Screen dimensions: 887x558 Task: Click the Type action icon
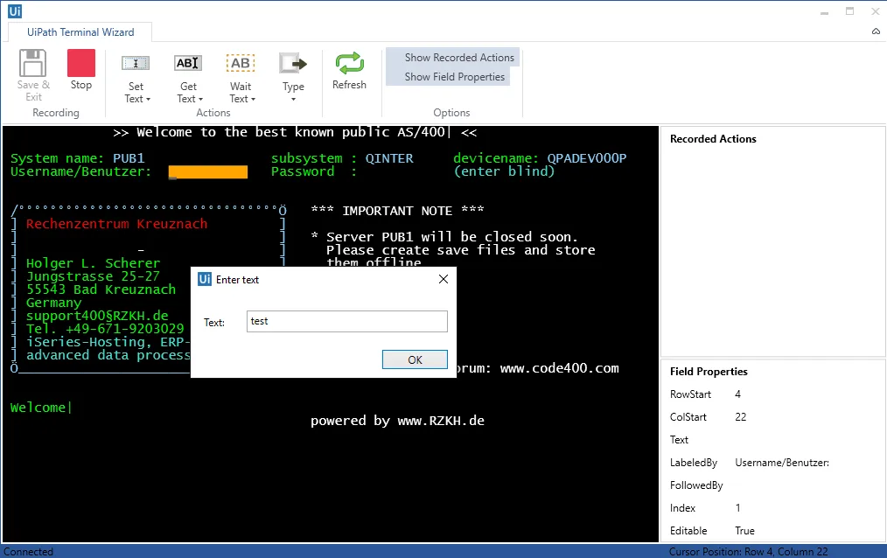[x=293, y=63]
